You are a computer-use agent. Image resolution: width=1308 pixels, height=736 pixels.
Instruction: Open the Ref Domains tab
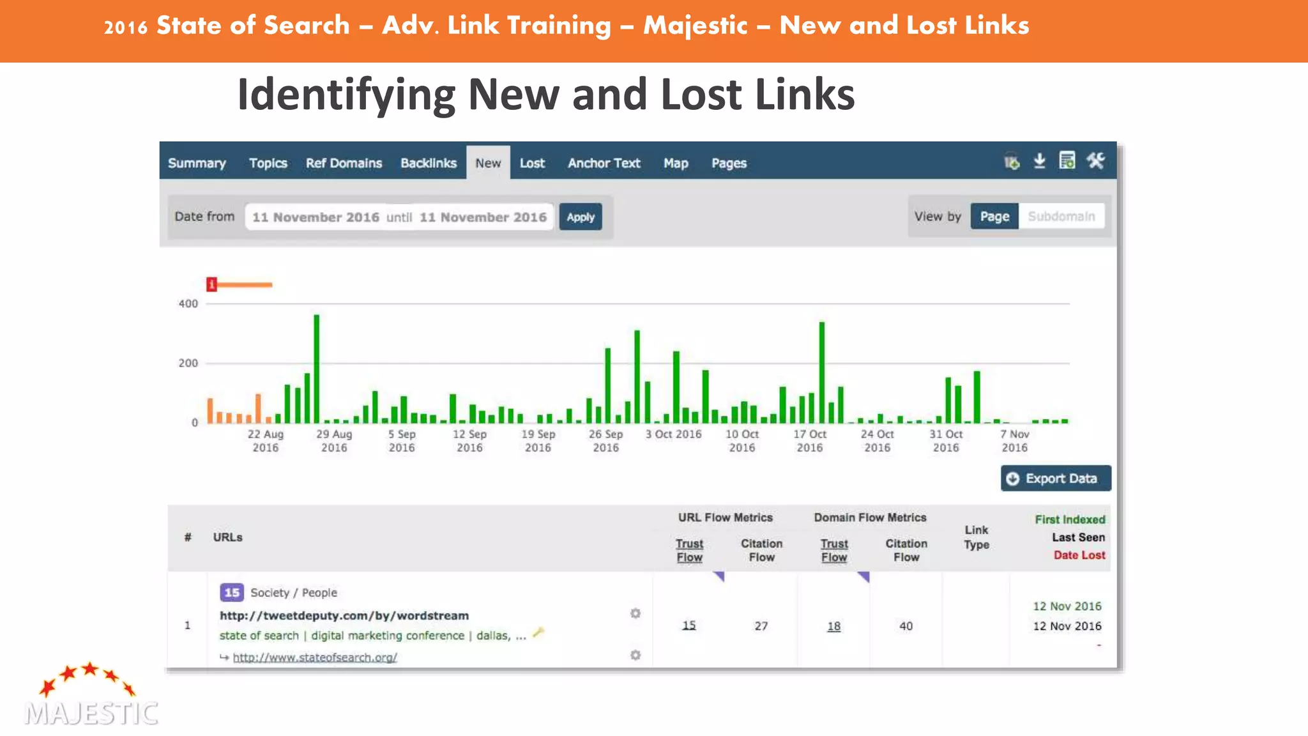point(344,163)
